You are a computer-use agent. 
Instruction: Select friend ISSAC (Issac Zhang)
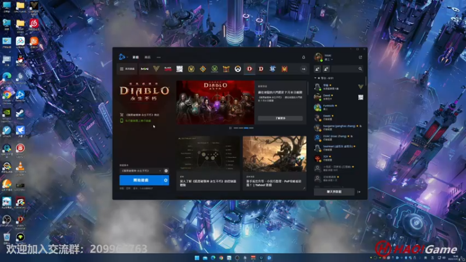[338, 137]
